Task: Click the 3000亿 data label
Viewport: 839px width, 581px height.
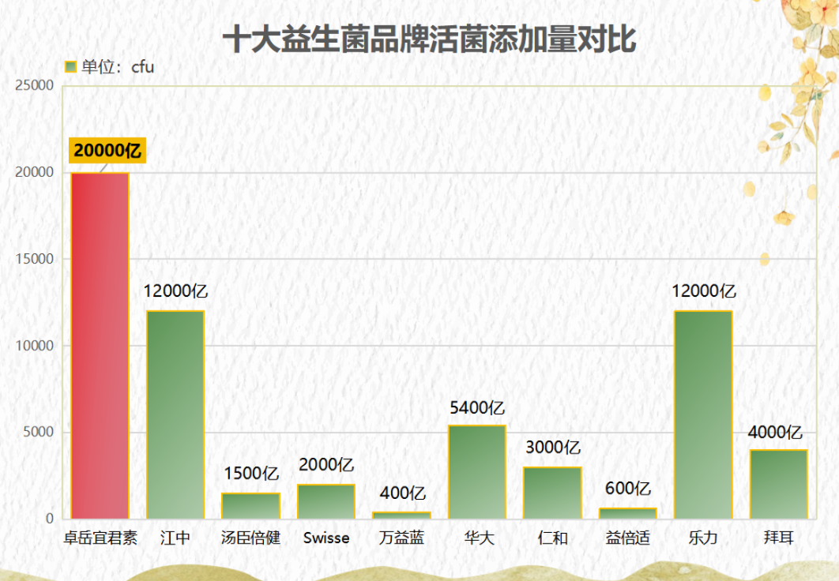Action: click(553, 448)
